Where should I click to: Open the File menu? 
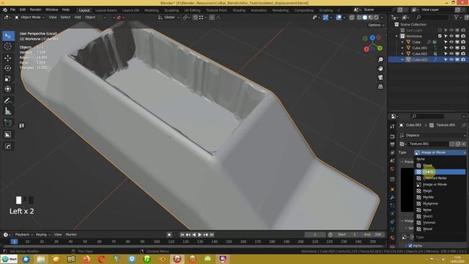pyautogui.click(x=12, y=10)
